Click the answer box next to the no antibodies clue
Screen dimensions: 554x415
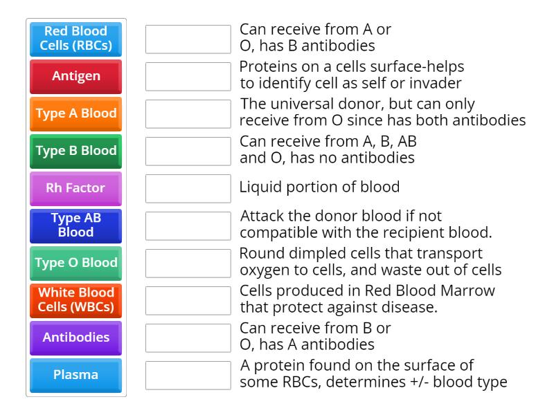point(188,151)
